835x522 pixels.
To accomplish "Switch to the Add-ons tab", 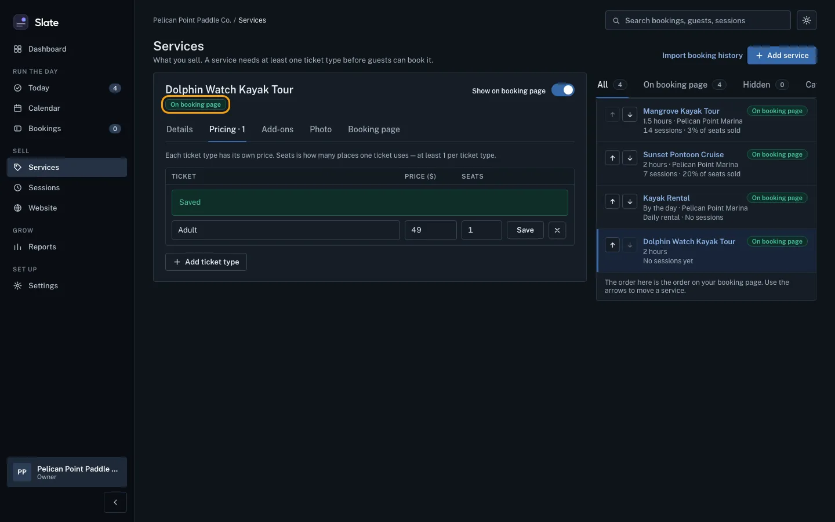I will pos(277,129).
